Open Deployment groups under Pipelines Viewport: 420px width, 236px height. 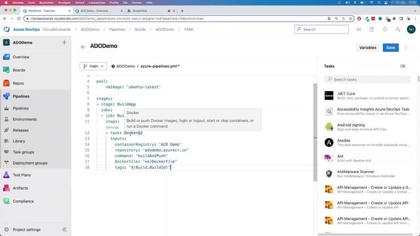point(30,163)
